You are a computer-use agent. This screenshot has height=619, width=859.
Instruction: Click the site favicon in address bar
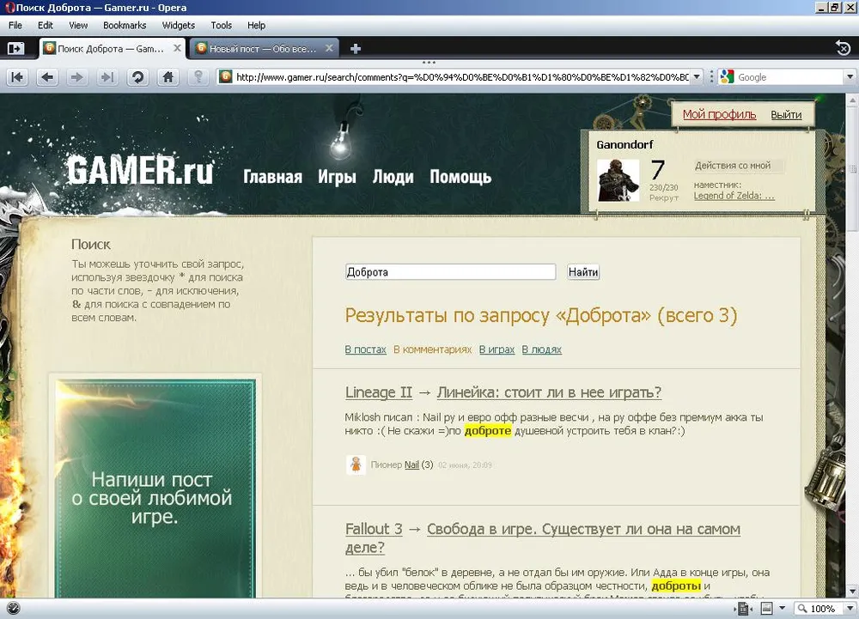225,76
